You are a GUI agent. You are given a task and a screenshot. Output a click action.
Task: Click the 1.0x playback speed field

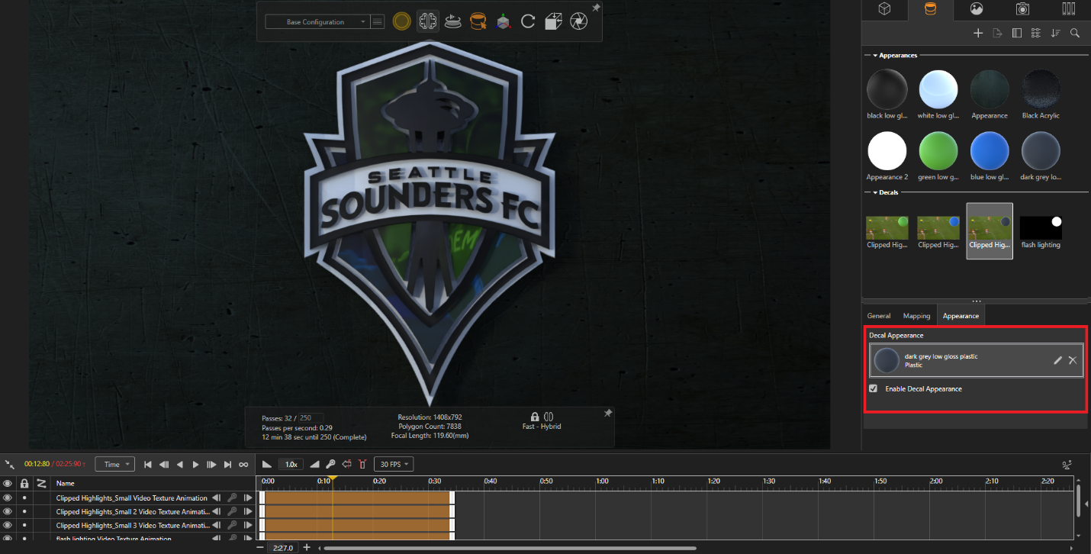(291, 464)
